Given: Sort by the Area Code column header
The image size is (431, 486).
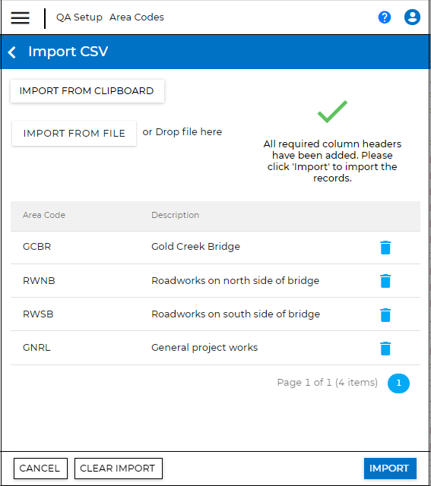Looking at the screenshot, I should click(x=44, y=215).
